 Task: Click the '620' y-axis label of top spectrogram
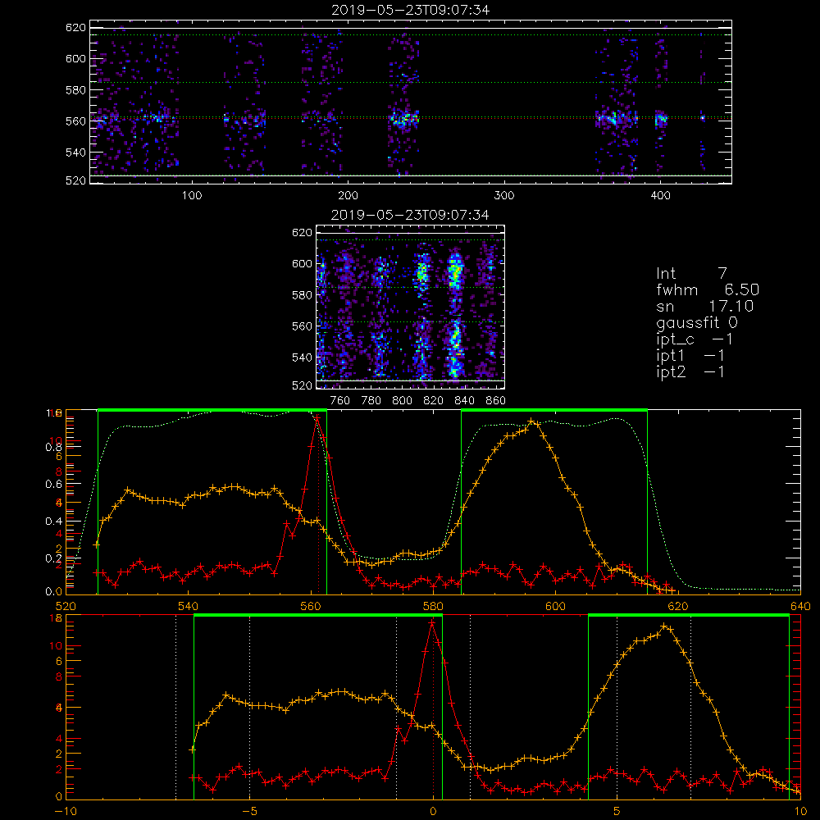(75, 27)
